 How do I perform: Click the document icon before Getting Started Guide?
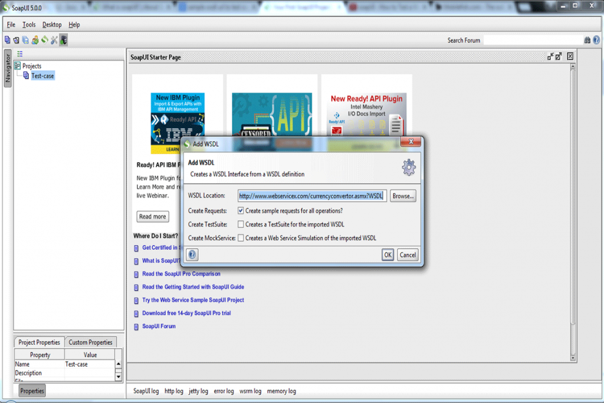point(136,288)
